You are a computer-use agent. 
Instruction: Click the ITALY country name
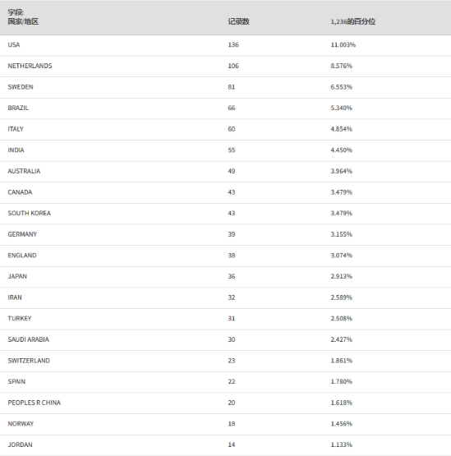pos(16,129)
